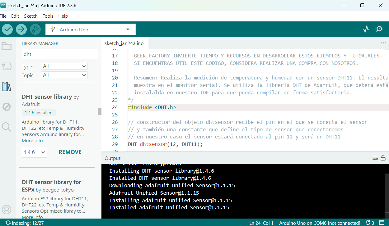Start debugging with the debug icon
This screenshot has height=226, width=389.
(x=35, y=29)
